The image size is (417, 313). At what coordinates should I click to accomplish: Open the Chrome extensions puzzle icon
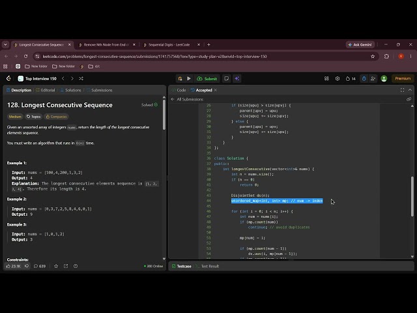pyautogui.click(x=386, y=57)
